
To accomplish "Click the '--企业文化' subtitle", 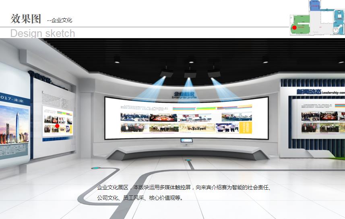I will 60,20.
